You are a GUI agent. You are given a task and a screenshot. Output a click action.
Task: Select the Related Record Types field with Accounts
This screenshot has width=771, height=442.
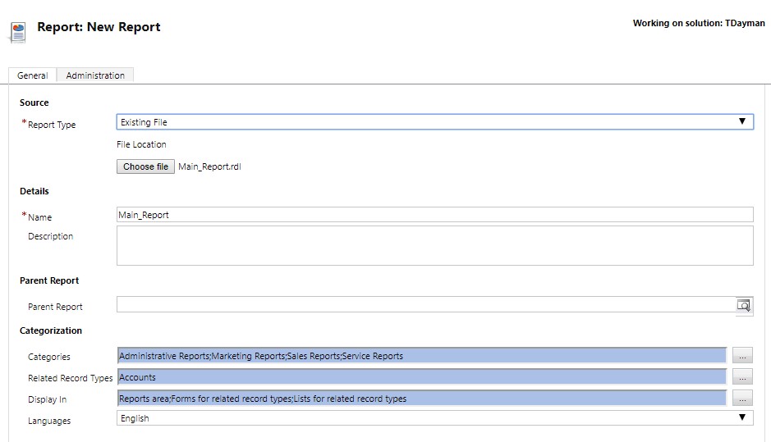422,376
